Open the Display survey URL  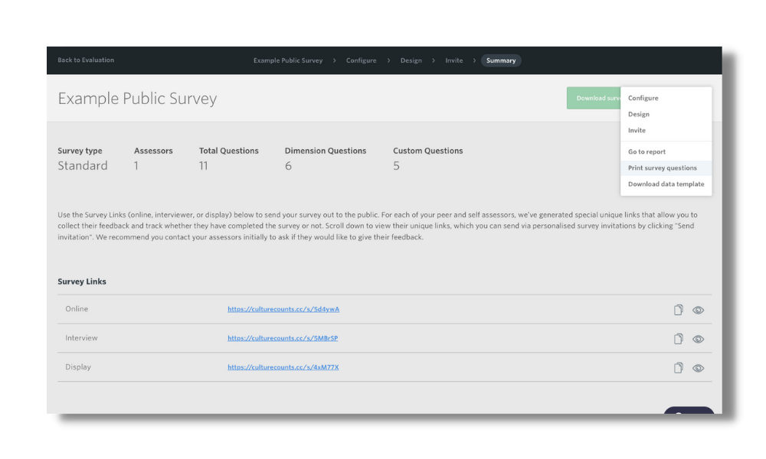point(283,366)
